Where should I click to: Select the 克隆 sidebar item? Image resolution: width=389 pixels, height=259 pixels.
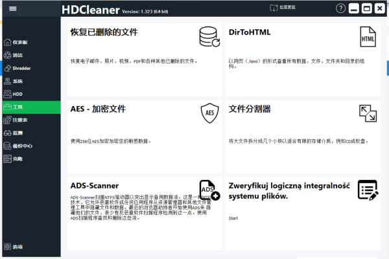31,159
